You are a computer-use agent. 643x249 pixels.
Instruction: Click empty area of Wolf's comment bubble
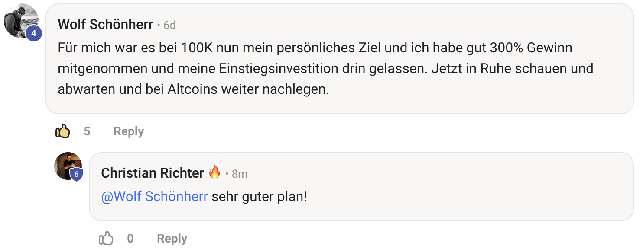477,95
